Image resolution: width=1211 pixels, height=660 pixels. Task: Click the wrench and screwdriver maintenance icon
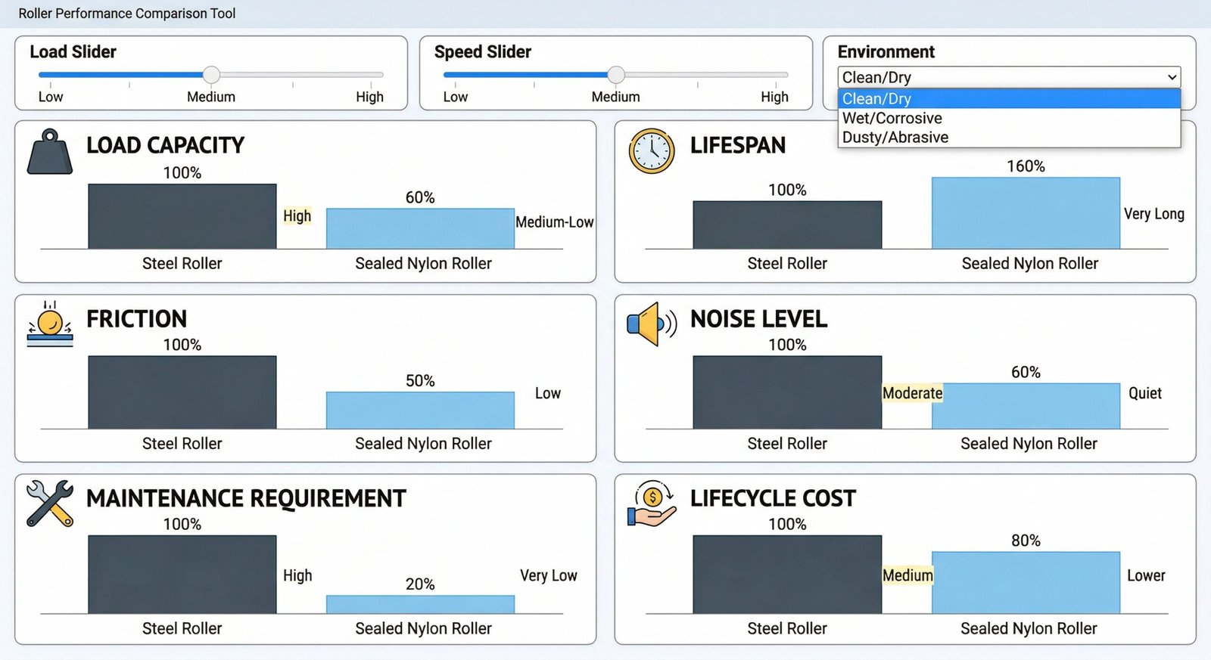(50, 503)
